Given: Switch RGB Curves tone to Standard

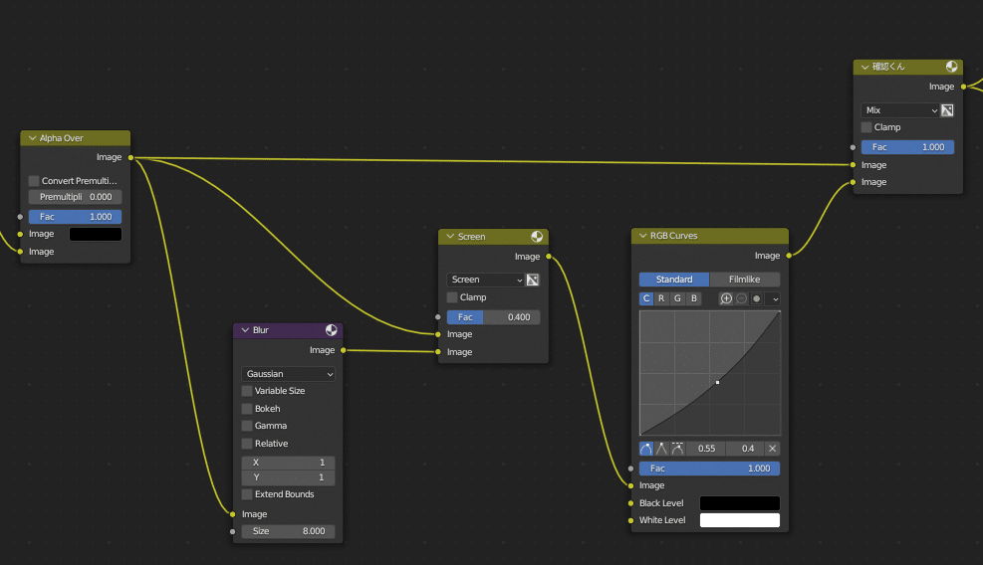Looking at the screenshot, I should pos(674,280).
